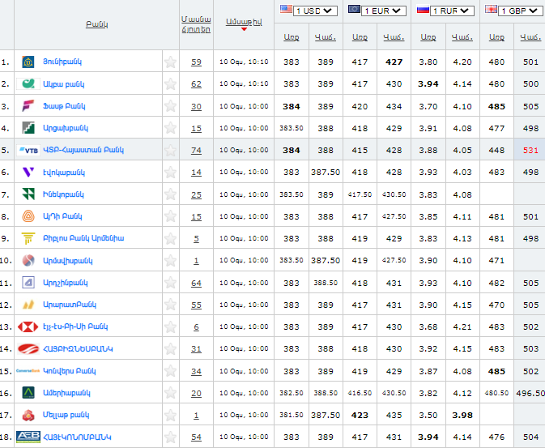
Task: Mark Ինեկոբանկ with the star
Action: [170, 194]
